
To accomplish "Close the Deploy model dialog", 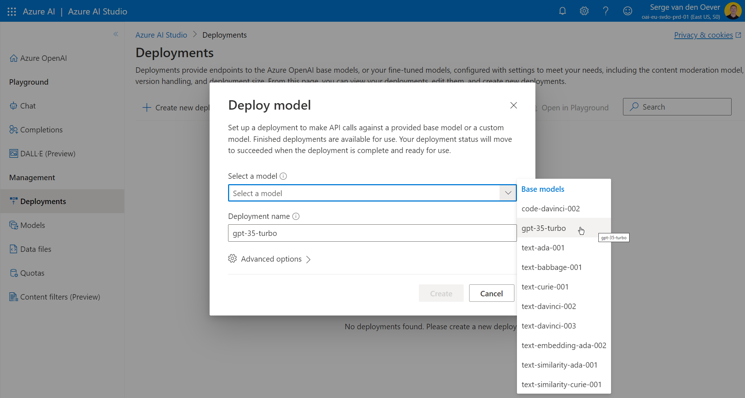I will 513,105.
